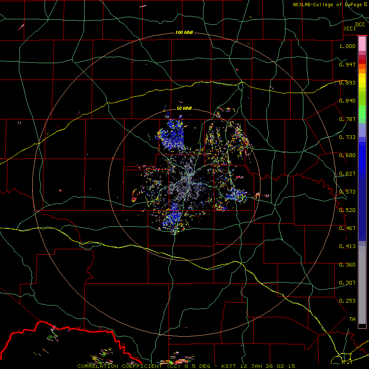Click the 50 NMI range ring label
This screenshot has height=369, width=369.
pos(184,108)
